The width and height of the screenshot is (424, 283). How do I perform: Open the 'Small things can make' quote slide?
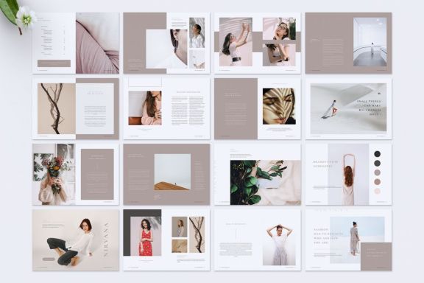click(x=349, y=108)
